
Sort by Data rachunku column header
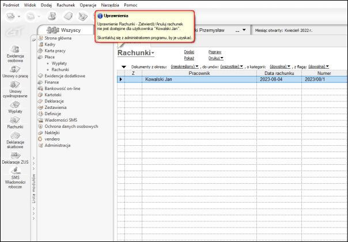[x=279, y=73]
